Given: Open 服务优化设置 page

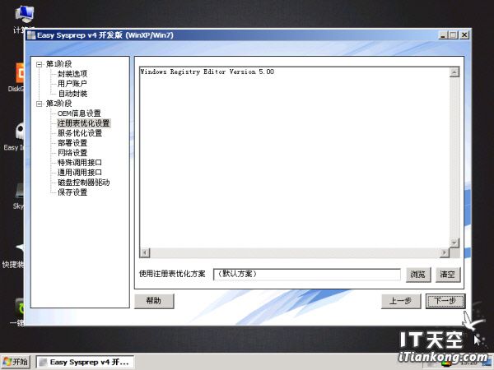Looking at the screenshot, I should tap(80, 133).
